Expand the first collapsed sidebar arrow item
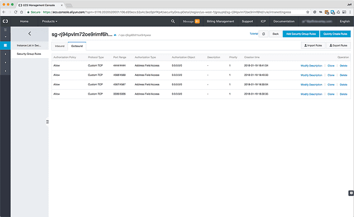 pyautogui.click(x=6, y=54)
